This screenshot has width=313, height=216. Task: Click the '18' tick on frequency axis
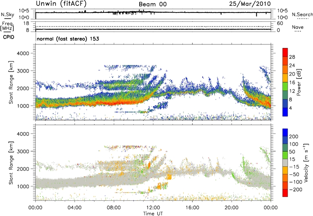[26, 23]
